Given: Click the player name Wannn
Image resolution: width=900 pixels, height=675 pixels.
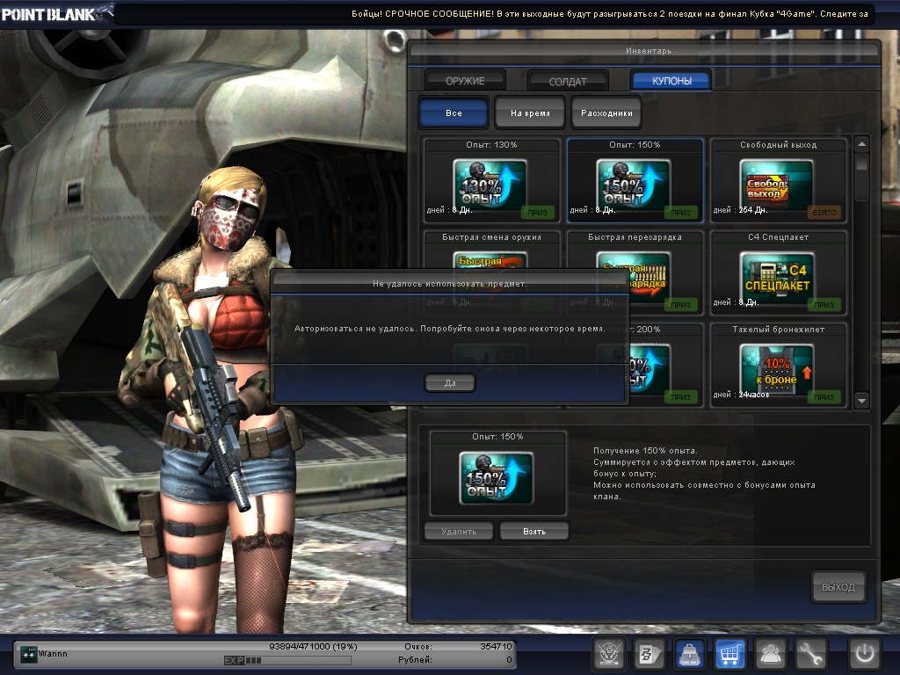Looking at the screenshot, I should [x=53, y=654].
